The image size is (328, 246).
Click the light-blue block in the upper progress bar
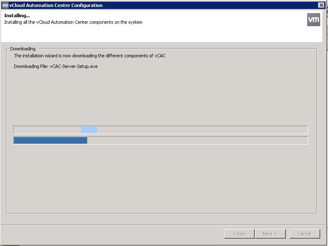pos(89,130)
